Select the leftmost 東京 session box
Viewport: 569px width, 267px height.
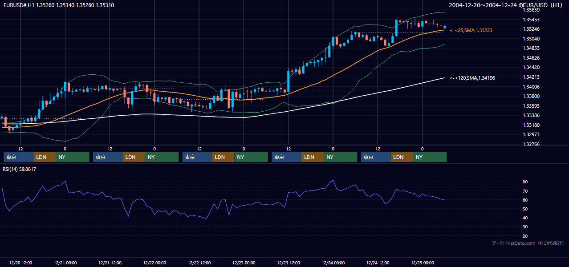point(19,157)
